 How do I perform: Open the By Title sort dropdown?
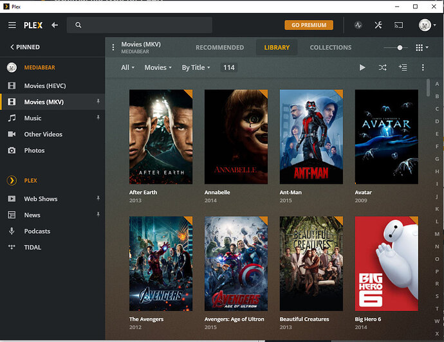point(196,67)
